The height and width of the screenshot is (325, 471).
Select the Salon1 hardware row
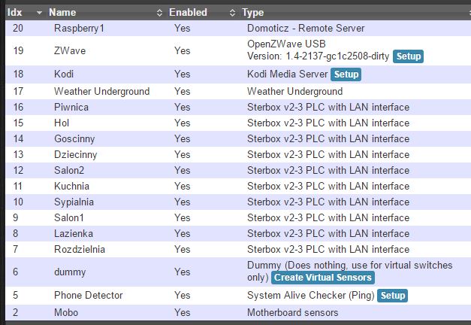point(238,218)
